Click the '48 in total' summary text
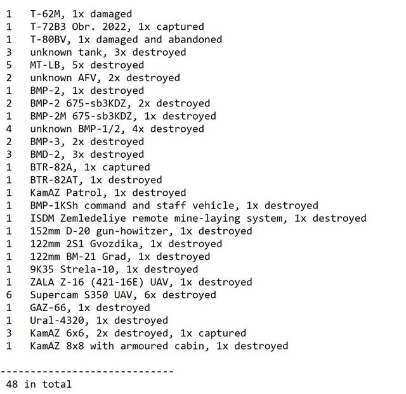 39,384
